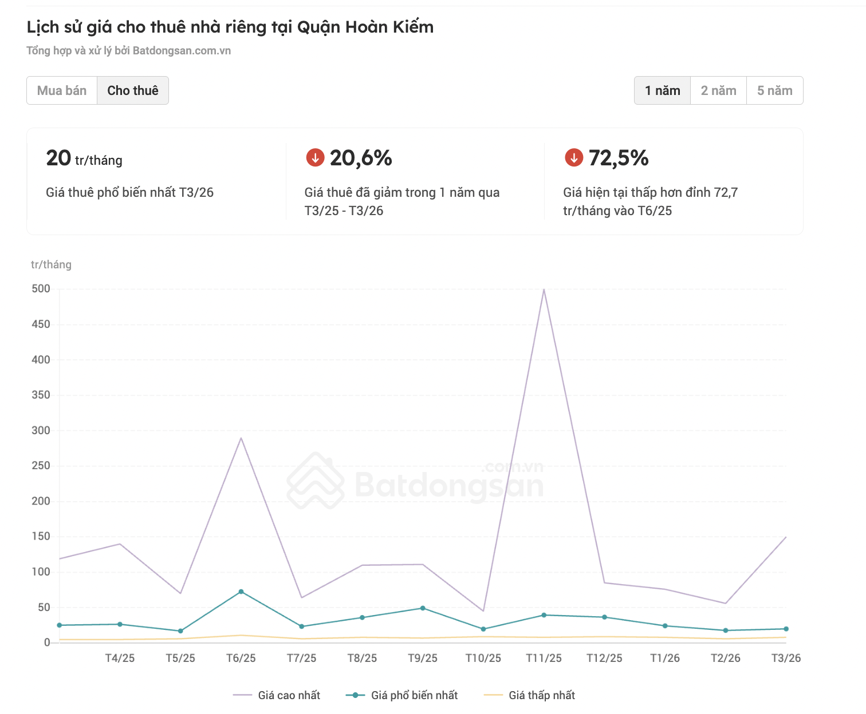Click the Batdongsan watermark logo icon
The image size is (866, 714).
pos(316,481)
